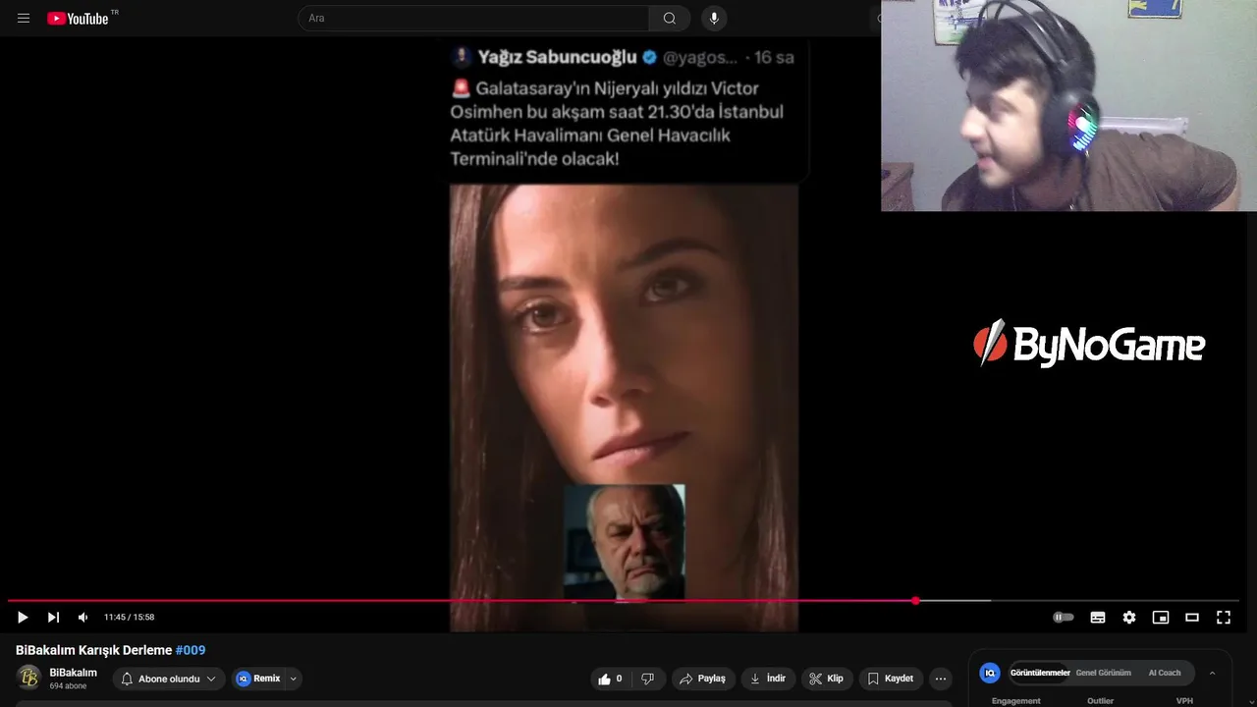The width and height of the screenshot is (1257, 707).
Task: Click the 694 abone subscriber count
Action: click(x=68, y=686)
